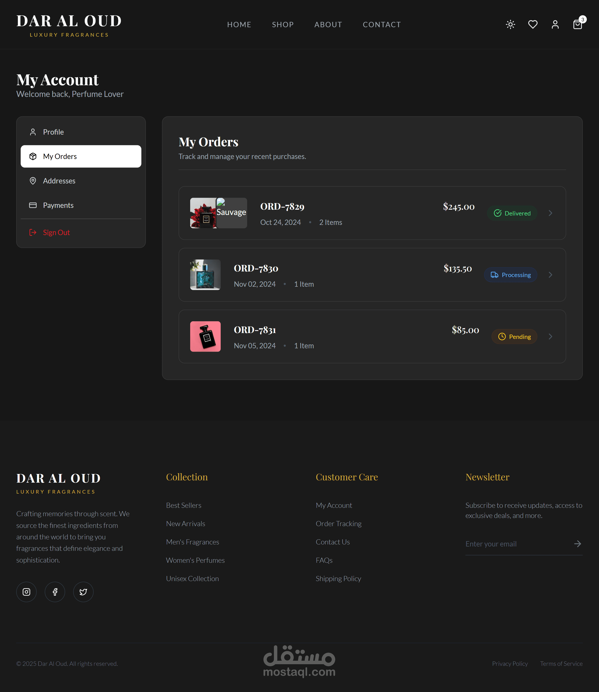Expand order ORD-7830 chevron arrow
Viewport: 599px width, 692px height.
tap(550, 275)
